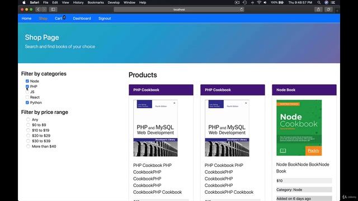Image resolution: width=358 pixels, height=201 pixels.
Task: Open the Help menu
Action: pos(143,2)
